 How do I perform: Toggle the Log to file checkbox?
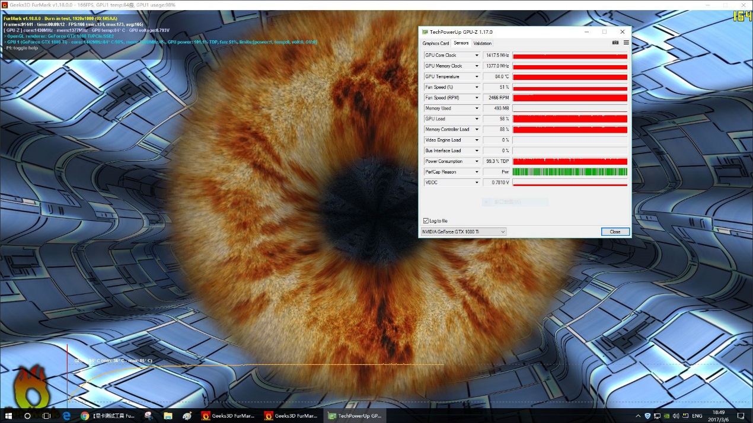coord(426,221)
